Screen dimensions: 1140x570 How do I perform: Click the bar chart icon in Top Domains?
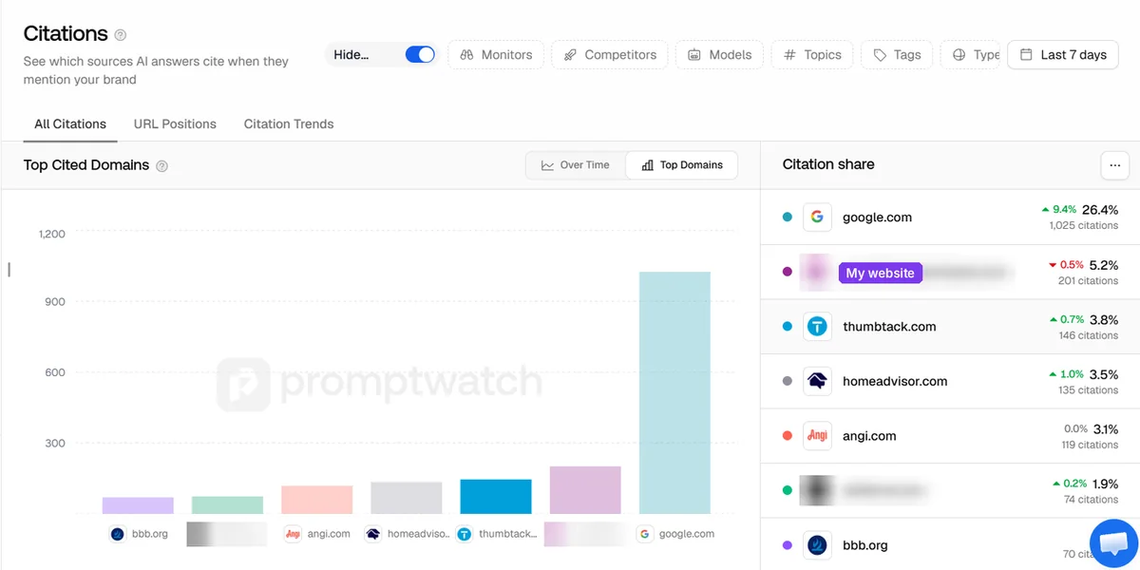[x=648, y=165]
